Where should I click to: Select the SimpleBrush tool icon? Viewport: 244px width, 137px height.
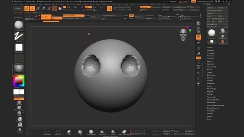223,42
